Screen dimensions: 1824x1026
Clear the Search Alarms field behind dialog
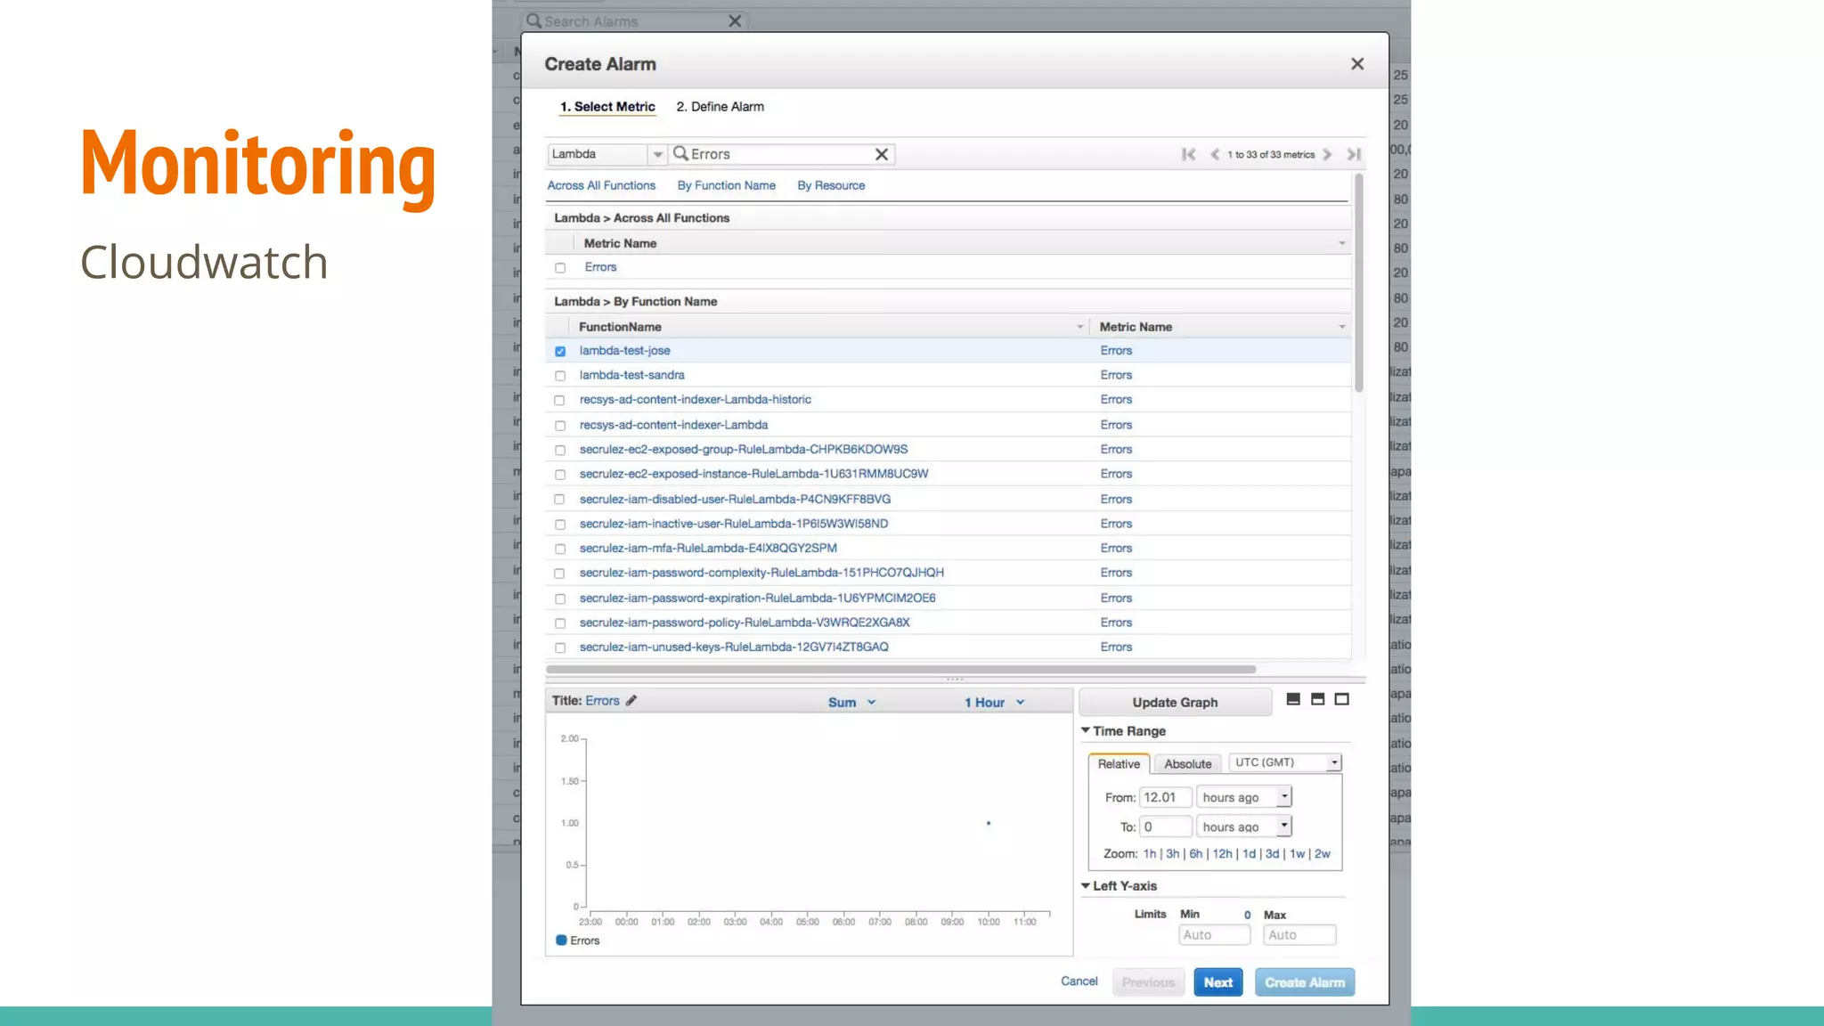(735, 21)
